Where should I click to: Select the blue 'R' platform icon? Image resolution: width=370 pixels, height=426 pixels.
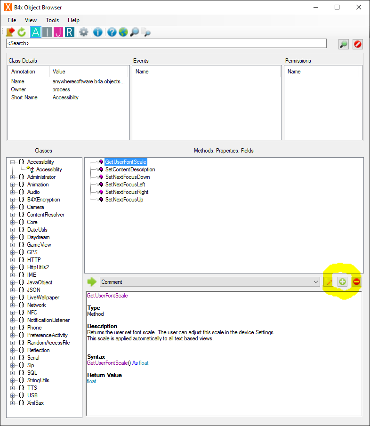[70, 32]
